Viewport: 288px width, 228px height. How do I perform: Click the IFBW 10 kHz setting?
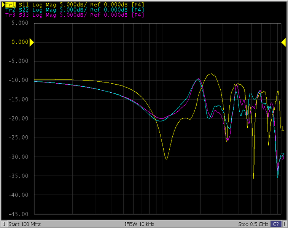(x=139, y=224)
